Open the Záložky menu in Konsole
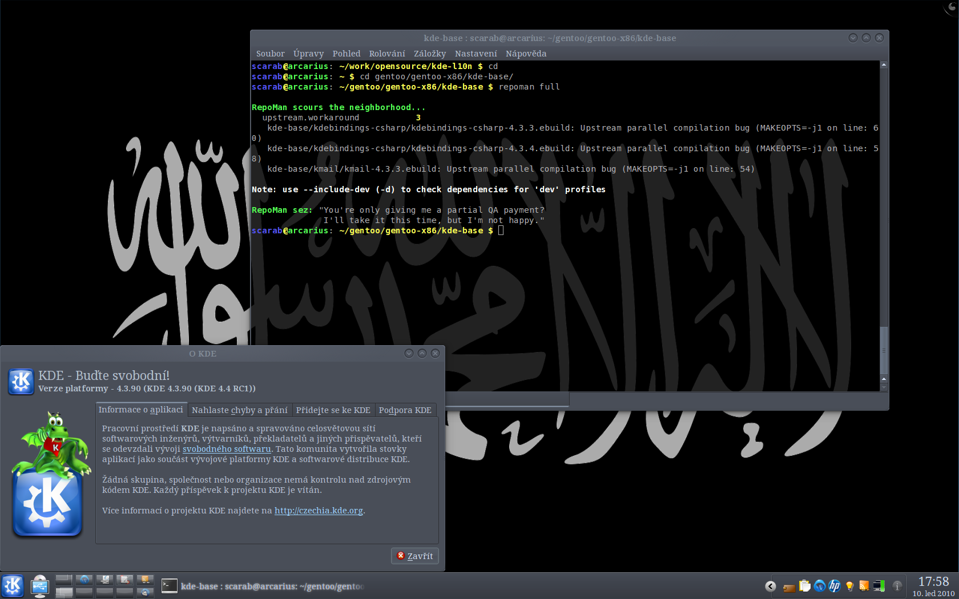The height and width of the screenshot is (599, 959). point(430,54)
